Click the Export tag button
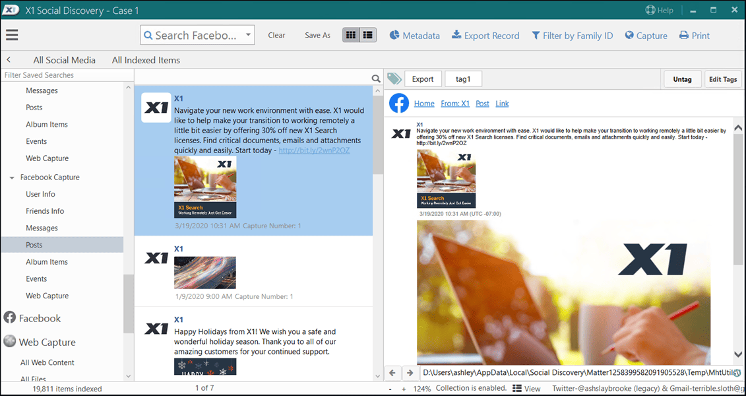746x396 pixels. pyautogui.click(x=423, y=79)
